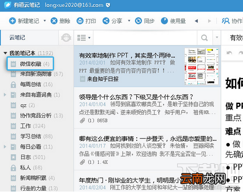Open the 哪有这么便宜的事情 note
Screen dimensions: 243x192
click(x=147, y=150)
